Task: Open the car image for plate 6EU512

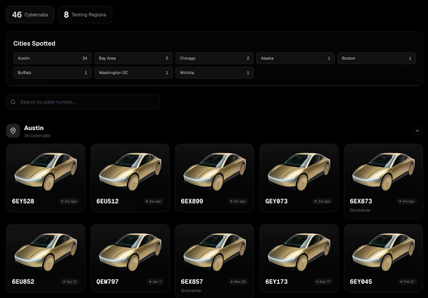Action: [x=131, y=171]
